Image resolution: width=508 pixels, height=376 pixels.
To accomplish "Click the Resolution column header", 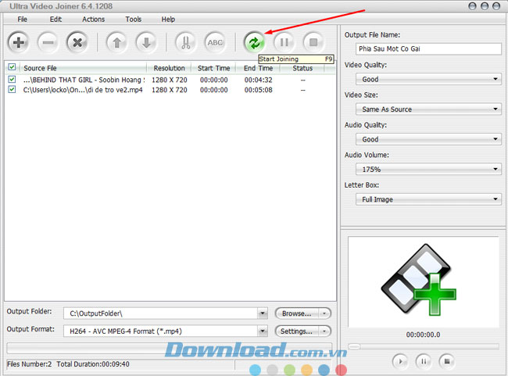I will point(169,68).
